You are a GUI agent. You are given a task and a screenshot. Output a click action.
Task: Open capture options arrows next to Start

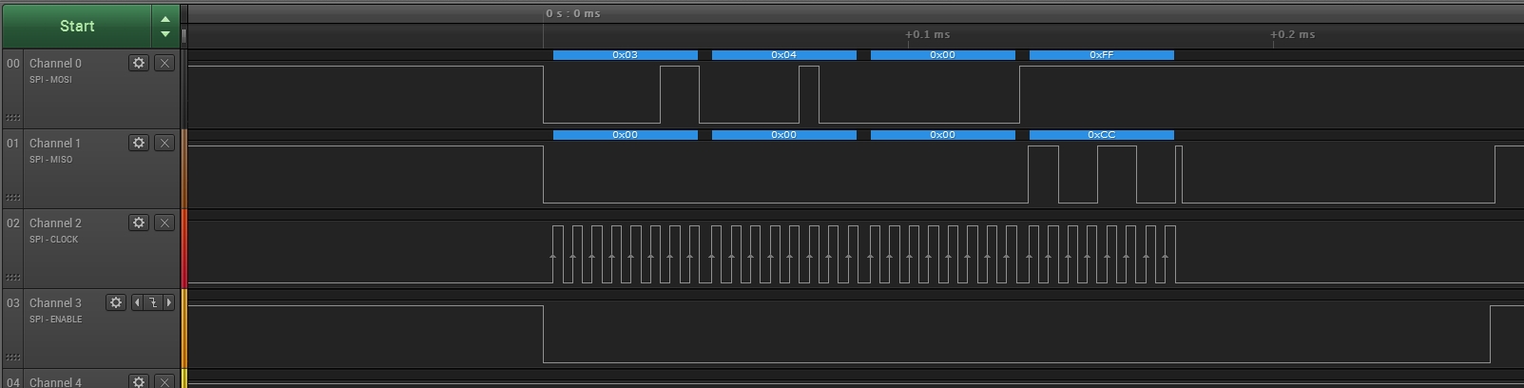(x=165, y=26)
